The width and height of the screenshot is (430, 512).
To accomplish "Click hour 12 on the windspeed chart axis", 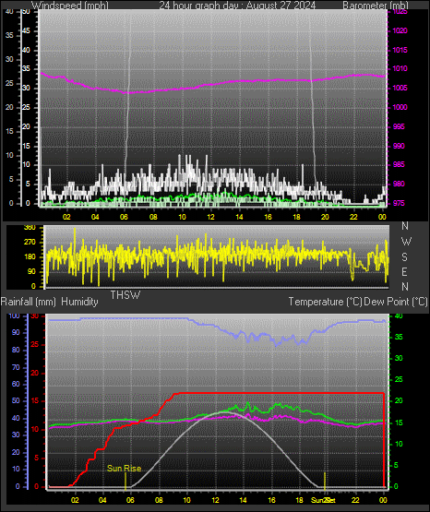I will coord(210,217).
